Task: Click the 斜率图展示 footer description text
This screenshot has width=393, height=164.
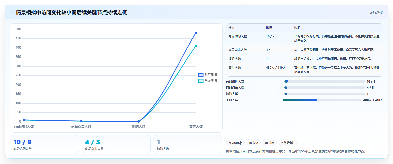Action: coord(296,151)
